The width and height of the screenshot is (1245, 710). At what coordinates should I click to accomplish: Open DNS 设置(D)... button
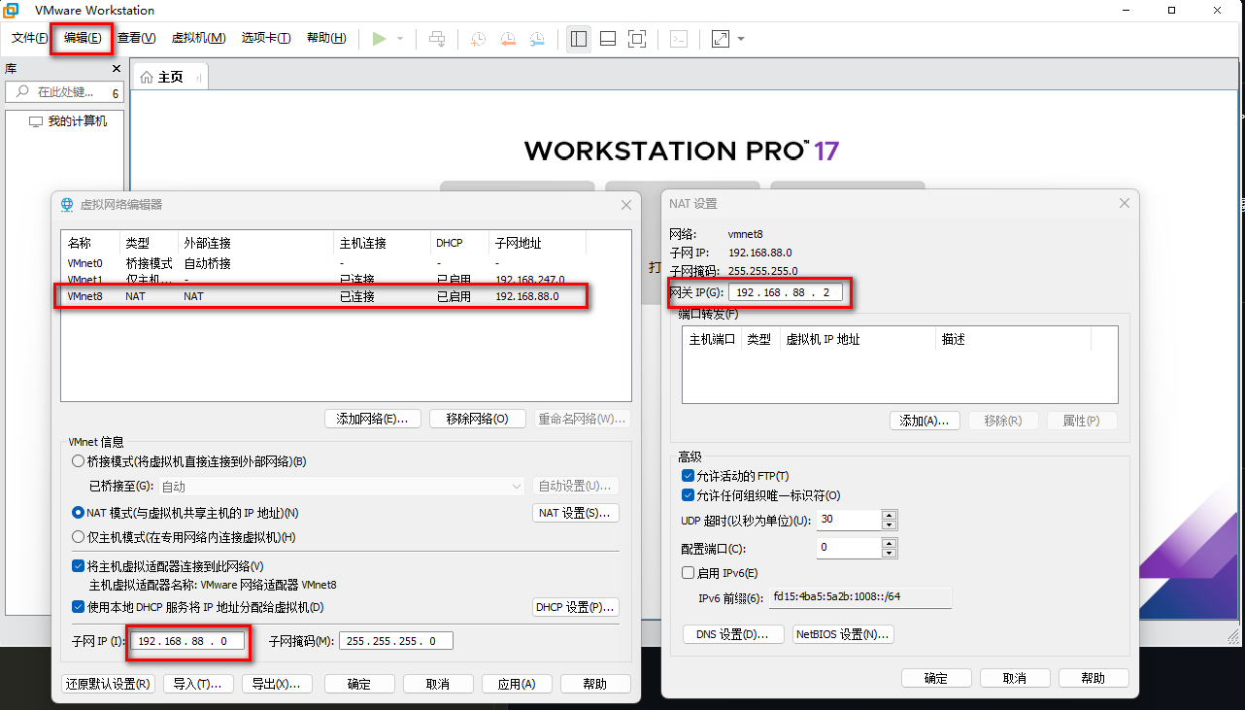point(733,634)
